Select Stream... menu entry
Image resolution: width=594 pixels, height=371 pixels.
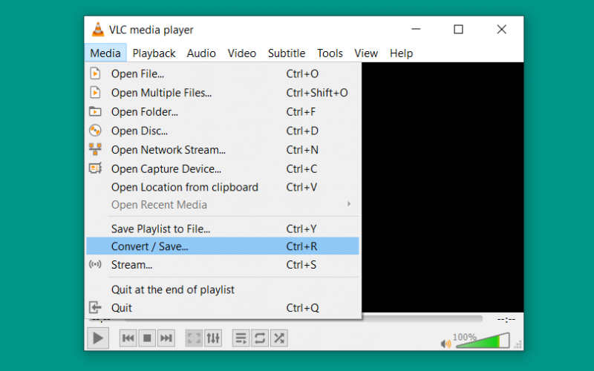click(222, 265)
